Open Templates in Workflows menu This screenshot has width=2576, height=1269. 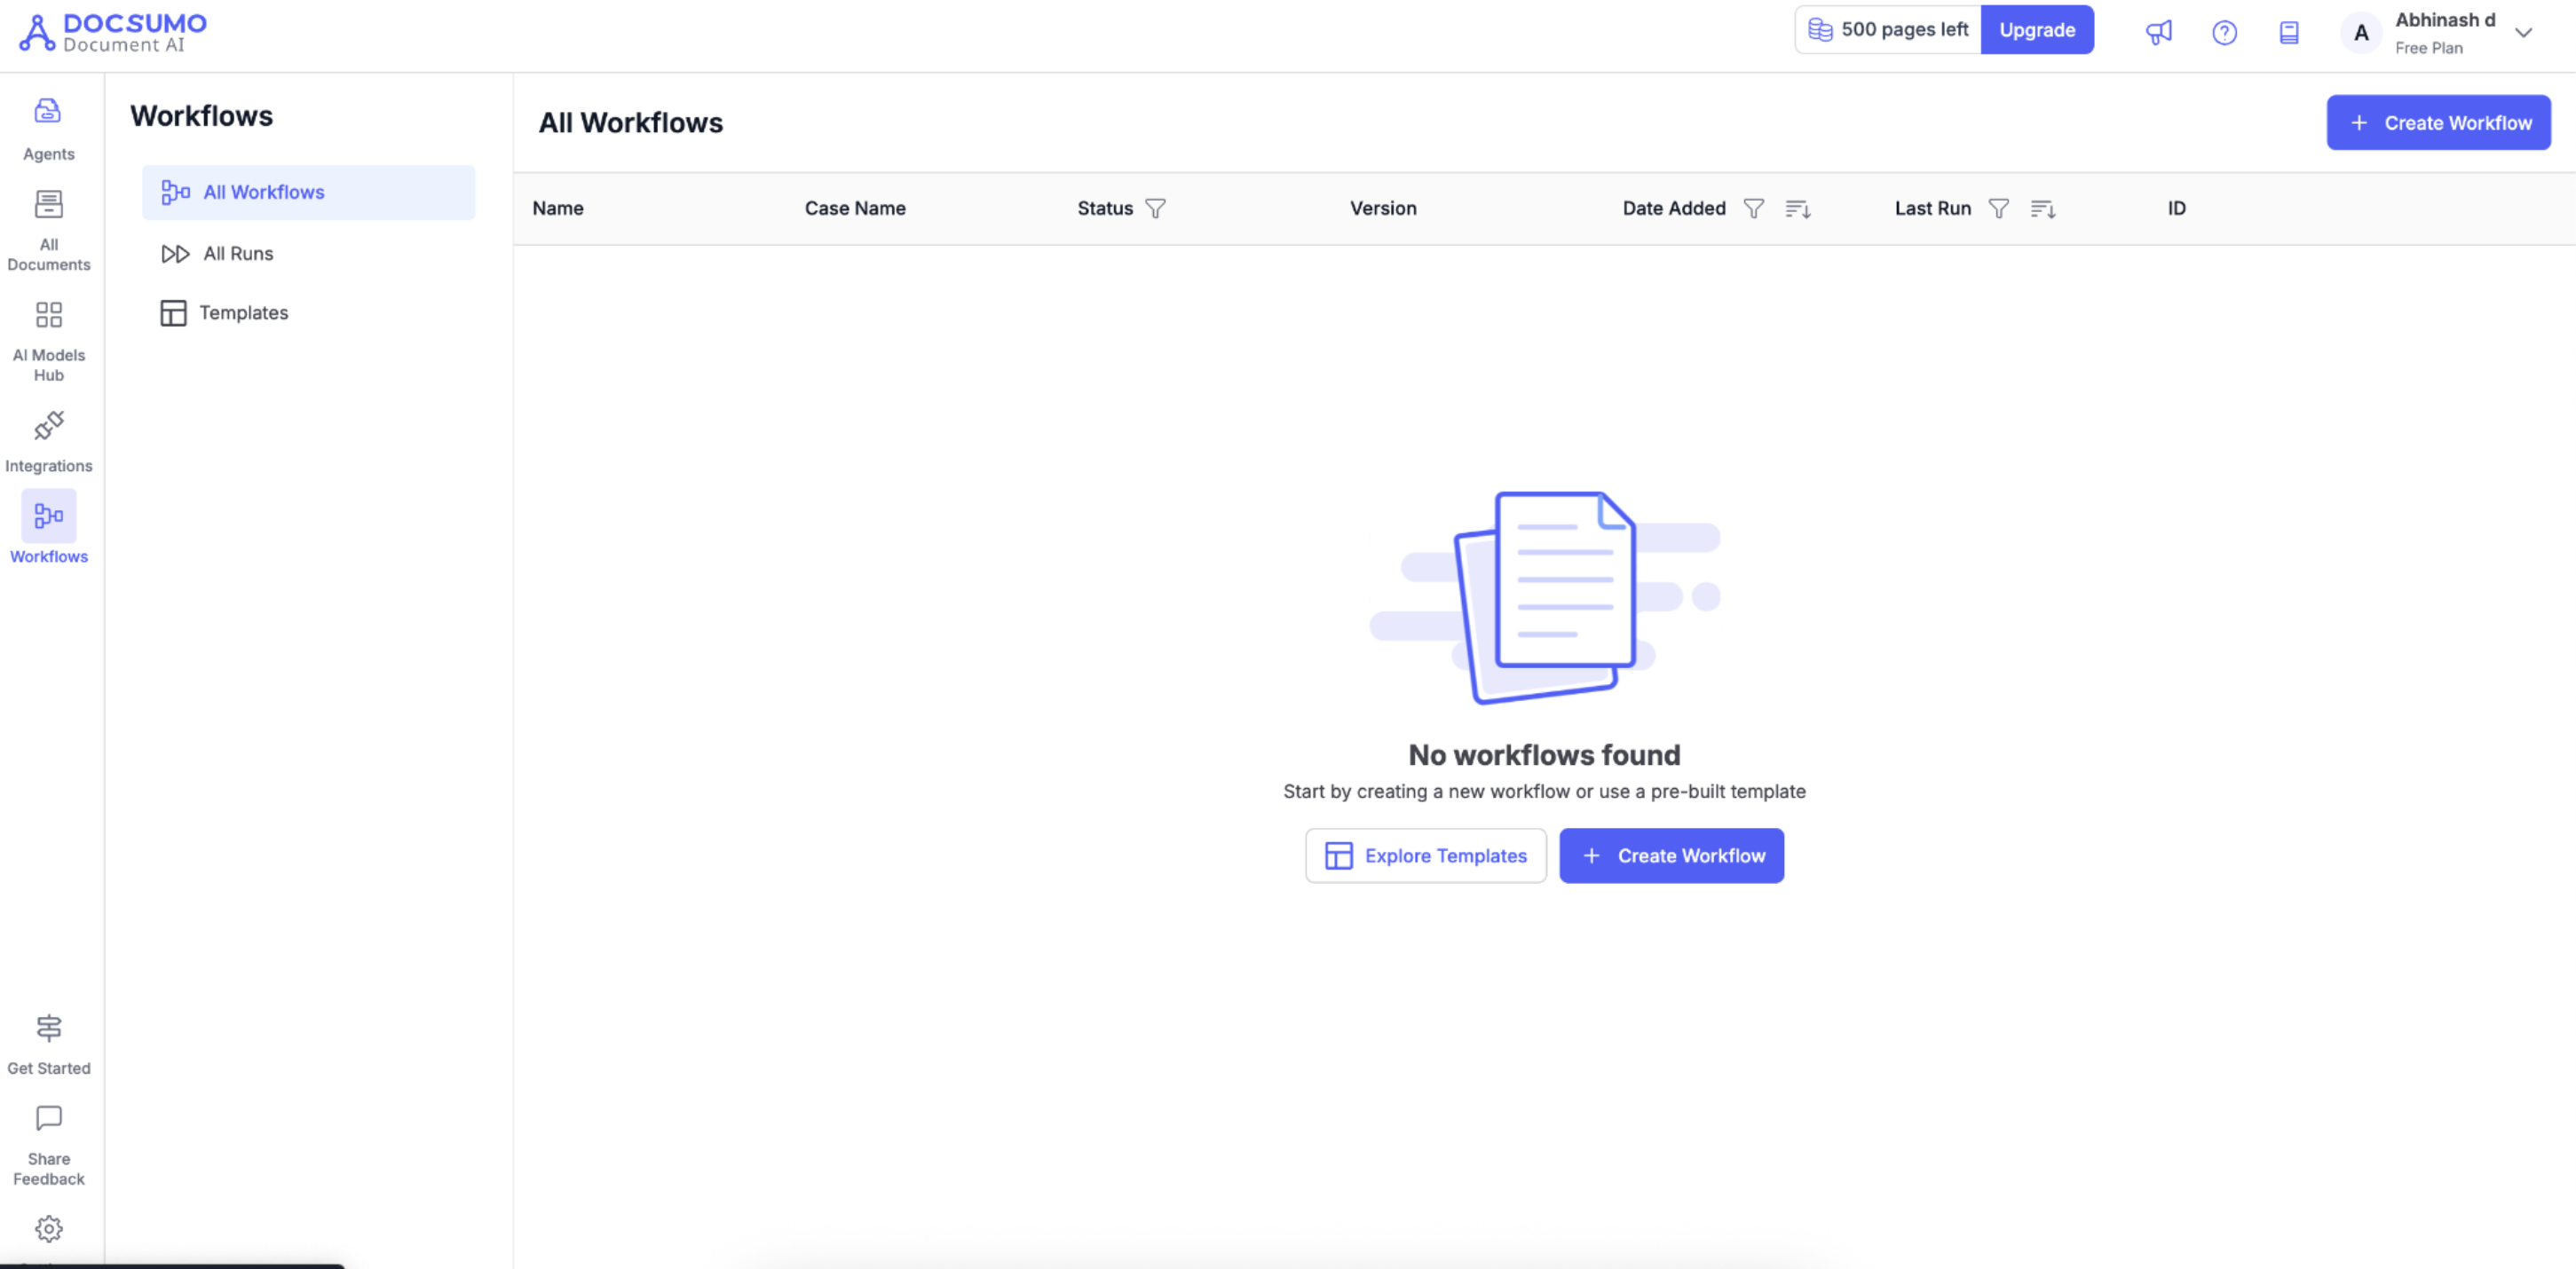point(243,313)
